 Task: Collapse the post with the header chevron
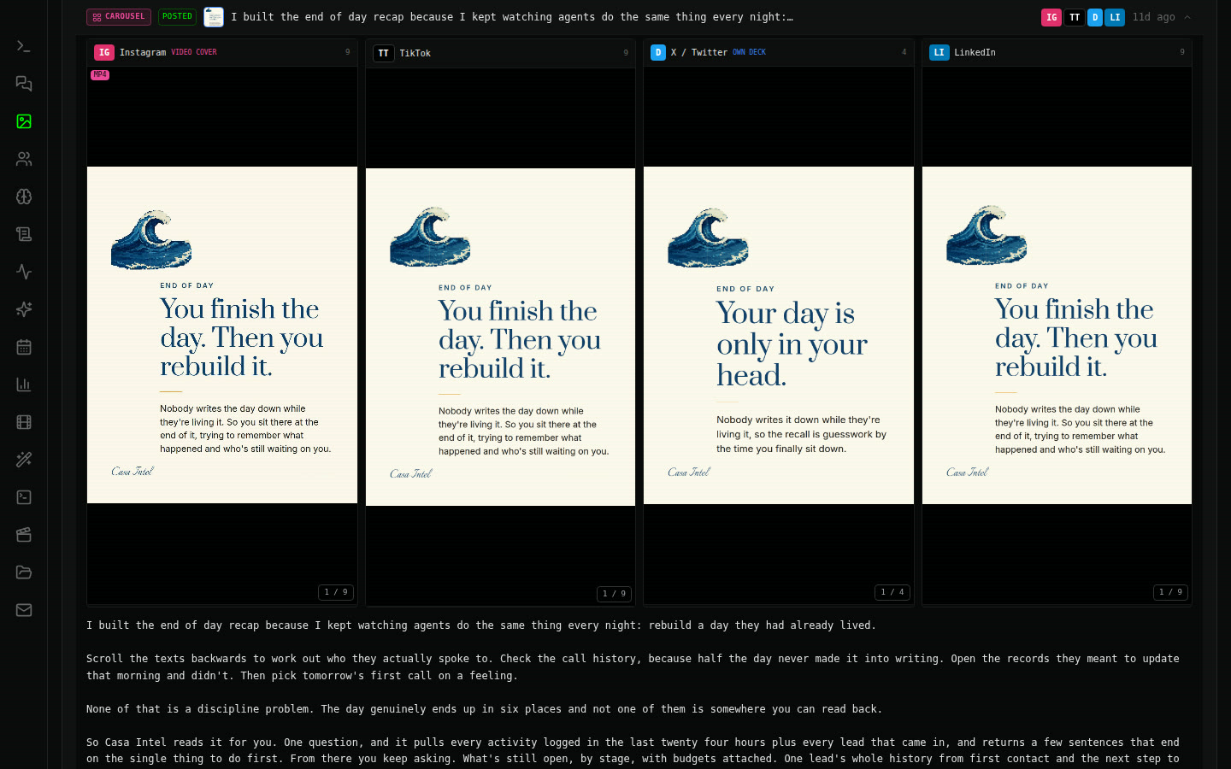(1187, 17)
